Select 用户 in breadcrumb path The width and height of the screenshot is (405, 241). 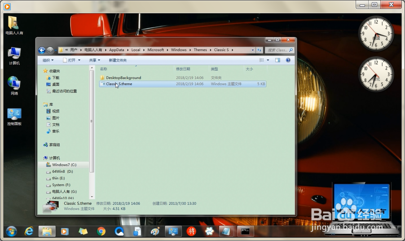[x=74, y=50]
